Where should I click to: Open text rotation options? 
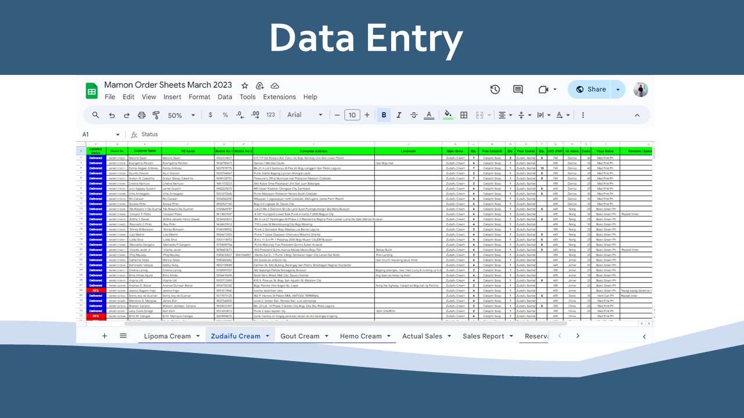pyautogui.click(x=562, y=115)
